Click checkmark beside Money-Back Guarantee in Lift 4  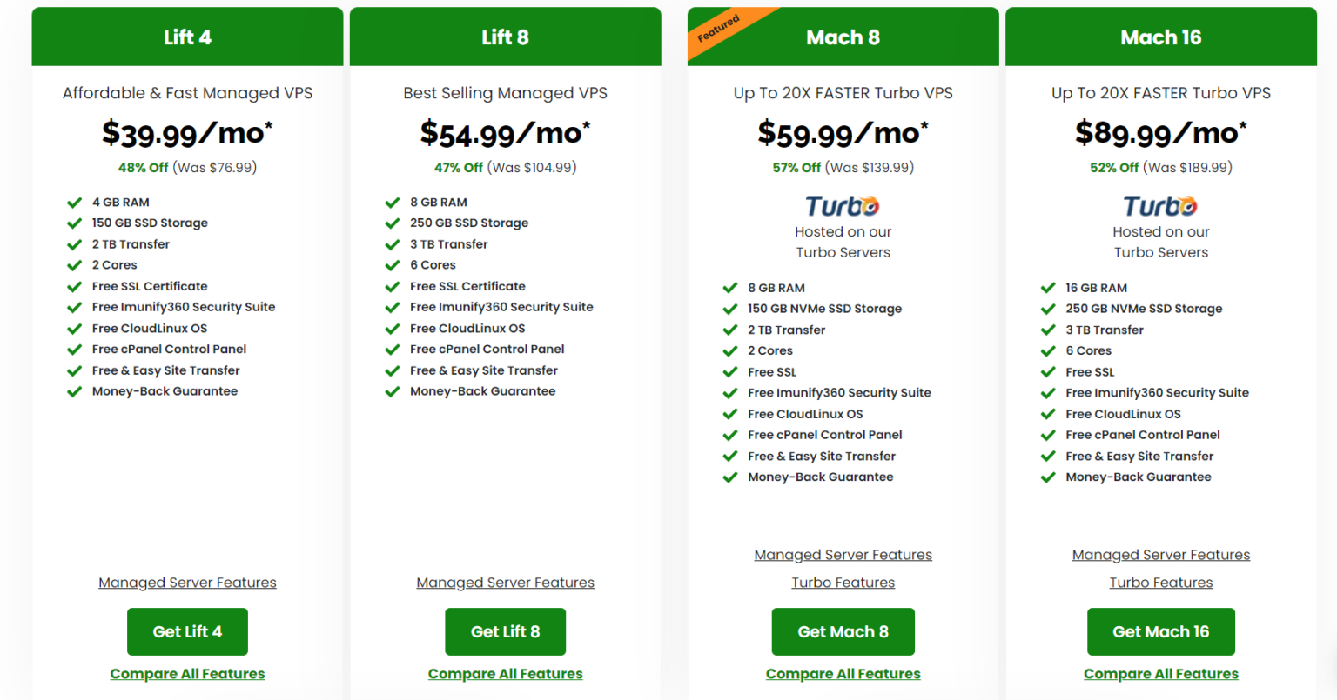(x=75, y=391)
